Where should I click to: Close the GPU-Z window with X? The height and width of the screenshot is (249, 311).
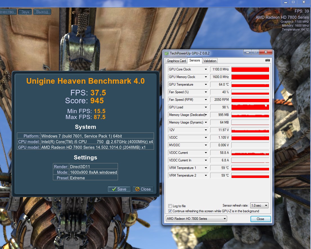[266, 52]
